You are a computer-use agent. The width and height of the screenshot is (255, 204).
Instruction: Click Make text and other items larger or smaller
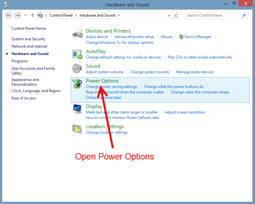pyautogui.click(x=122, y=112)
